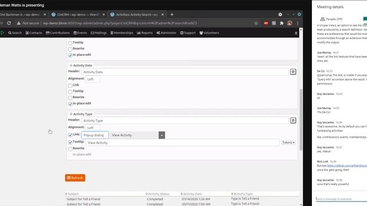The height and width of the screenshot is (206, 367).
Task: Close the CiviCRM wp-demo tab
Action: 104,14
